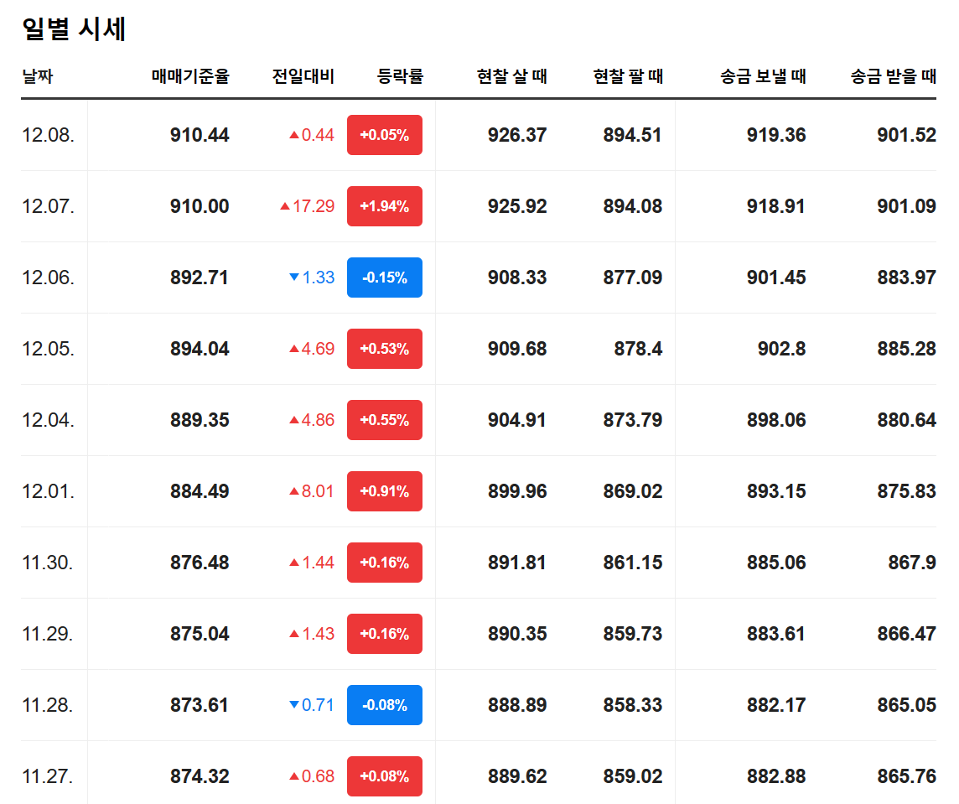This screenshot has height=804, width=959.
Task: Click the 902.8 remittance send value
Action: pos(781,349)
